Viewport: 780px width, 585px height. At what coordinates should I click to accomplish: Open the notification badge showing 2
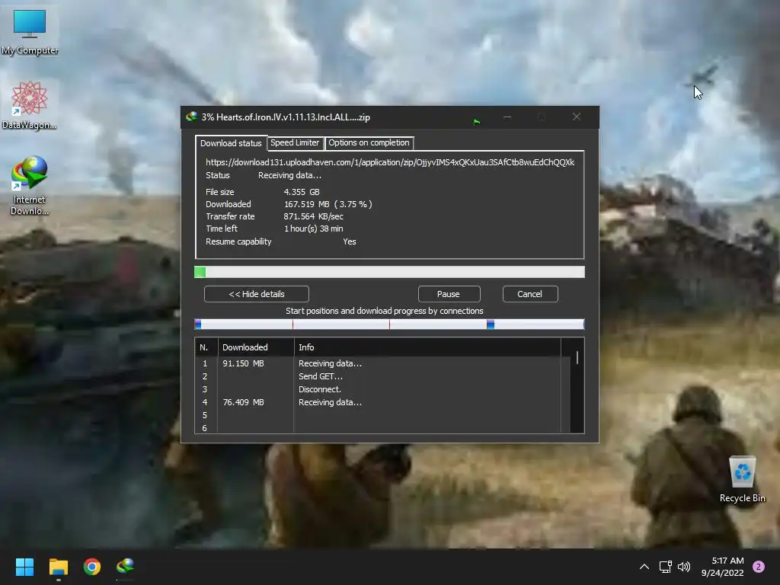(x=759, y=567)
